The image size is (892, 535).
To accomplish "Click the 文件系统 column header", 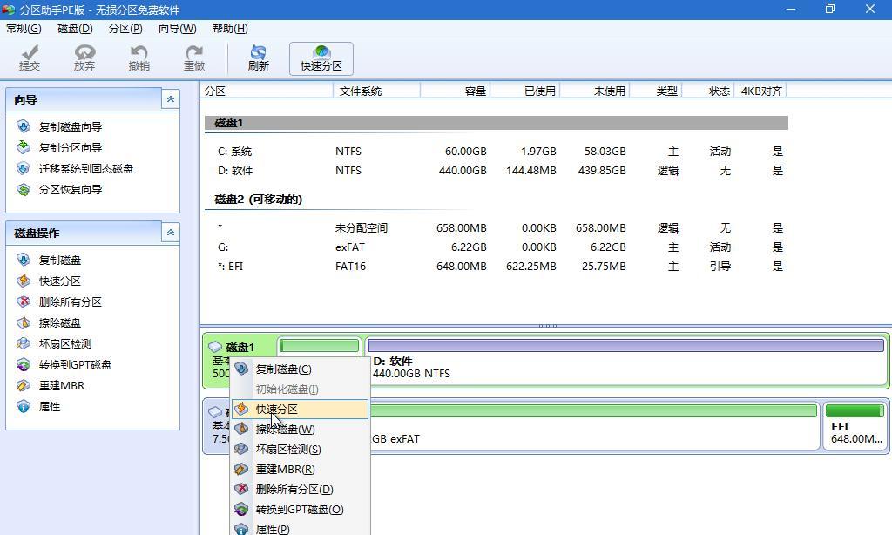I will (377, 91).
